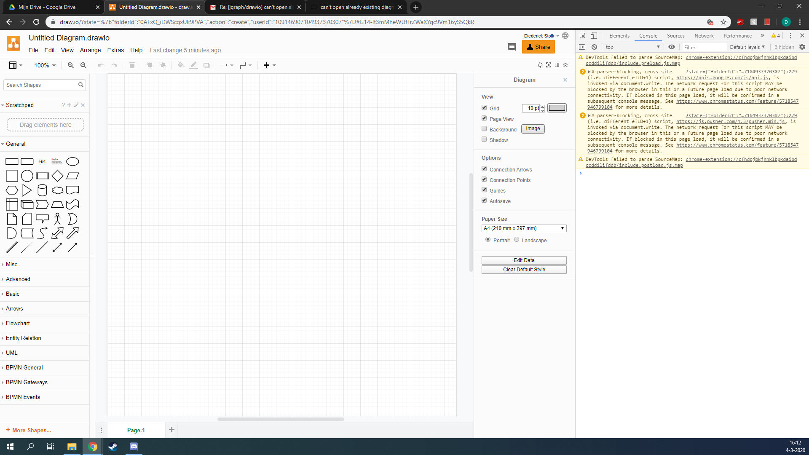Click the Clear Default Style button
The height and width of the screenshot is (455, 809).
(524, 269)
